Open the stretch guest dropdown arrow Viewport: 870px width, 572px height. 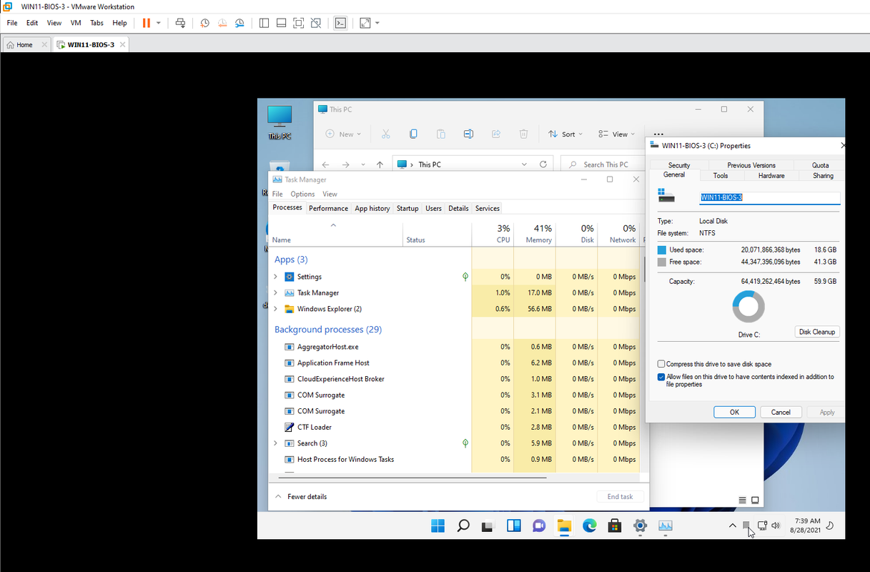click(x=377, y=23)
